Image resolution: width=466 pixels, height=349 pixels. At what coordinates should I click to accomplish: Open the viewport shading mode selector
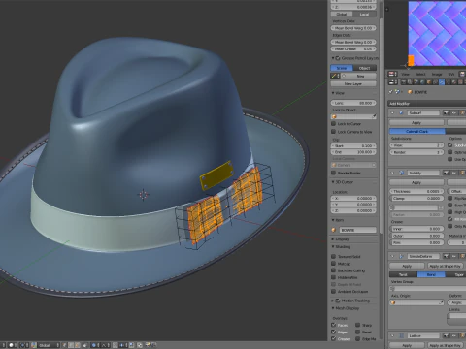(12, 345)
